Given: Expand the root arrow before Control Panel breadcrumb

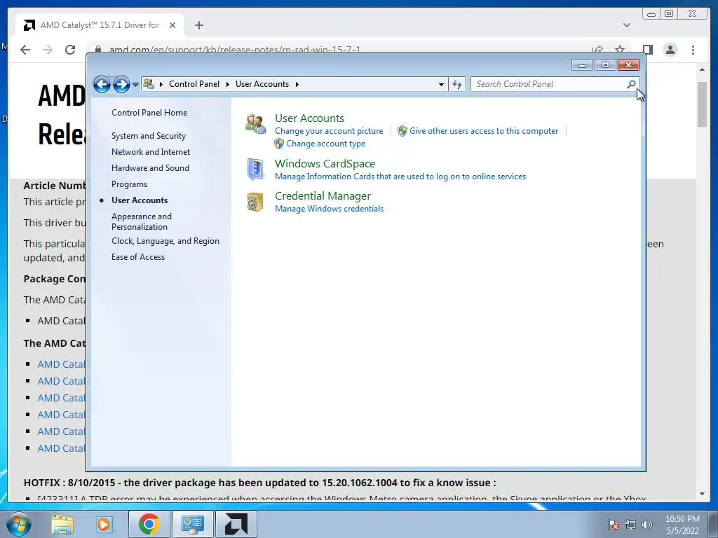Looking at the screenshot, I should (x=161, y=84).
